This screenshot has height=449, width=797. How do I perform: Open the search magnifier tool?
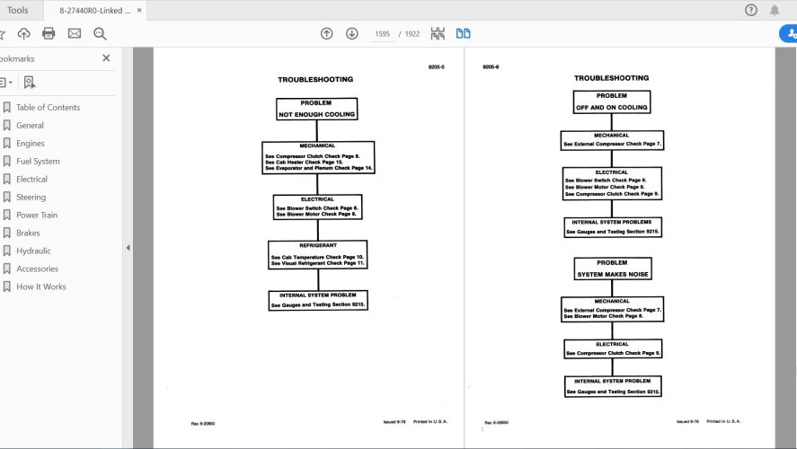[x=100, y=33]
